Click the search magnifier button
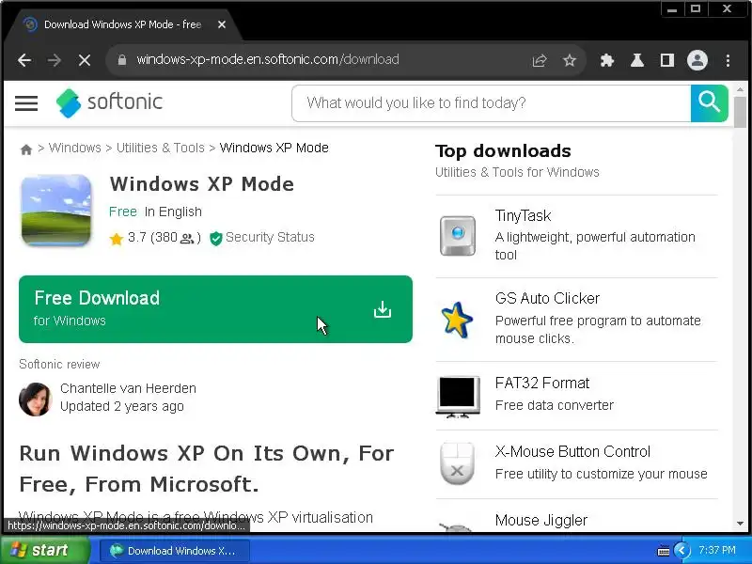752x564 pixels. 709,103
